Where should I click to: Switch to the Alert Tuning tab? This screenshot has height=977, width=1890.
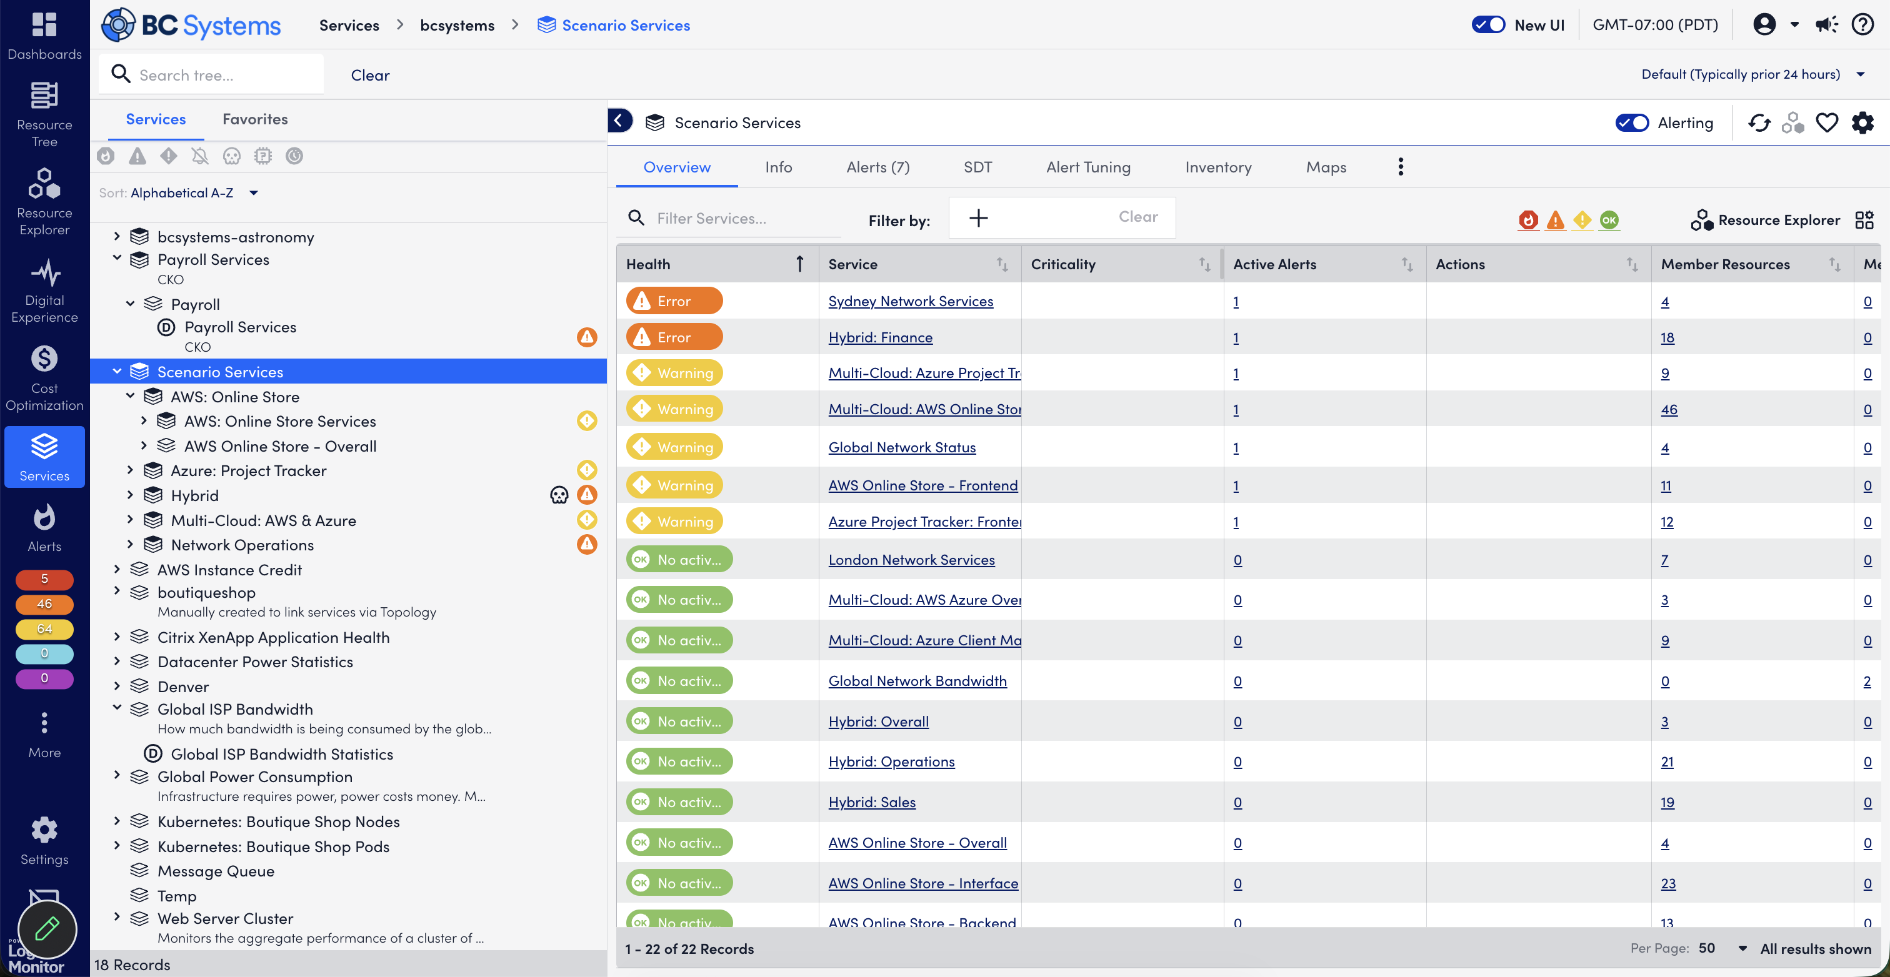(1088, 167)
